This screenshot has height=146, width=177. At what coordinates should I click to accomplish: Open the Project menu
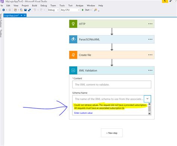[x=25, y=6]
